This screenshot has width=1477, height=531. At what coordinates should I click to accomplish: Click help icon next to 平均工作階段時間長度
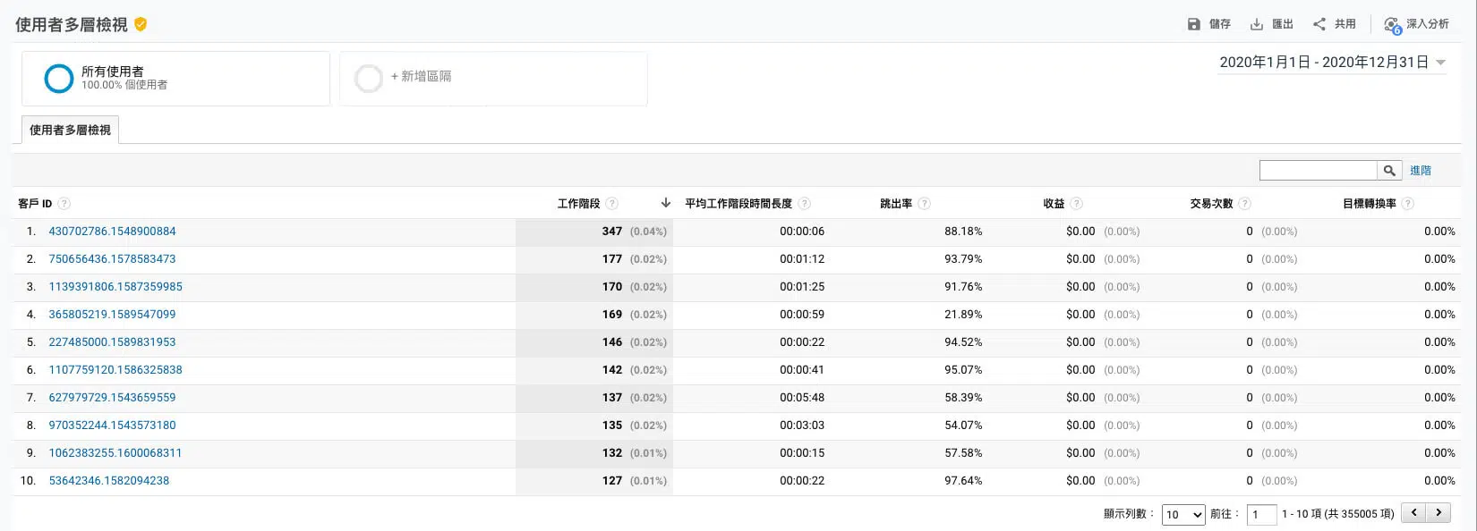(804, 204)
